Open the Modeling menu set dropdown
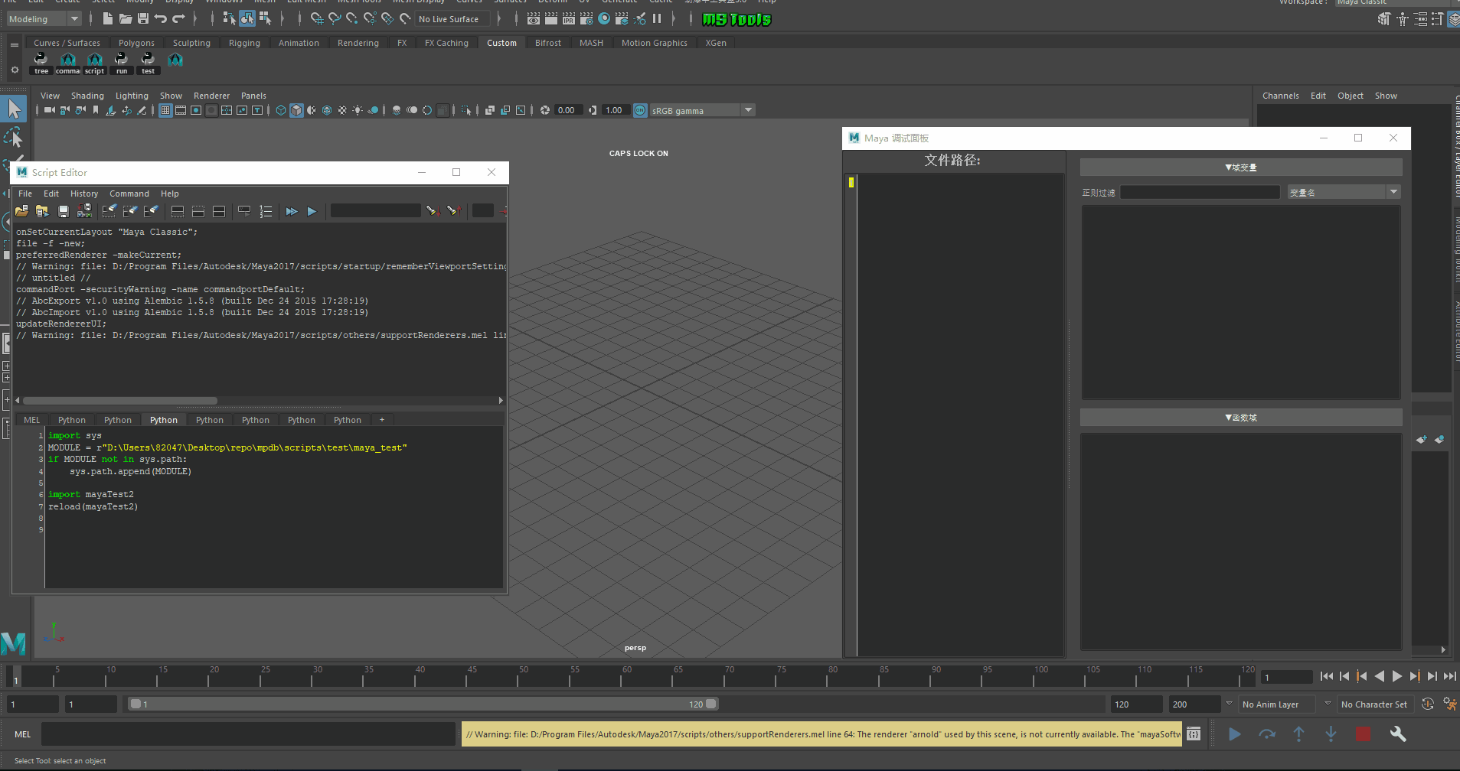Screen dimensions: 1460x771 click(44, 19)
